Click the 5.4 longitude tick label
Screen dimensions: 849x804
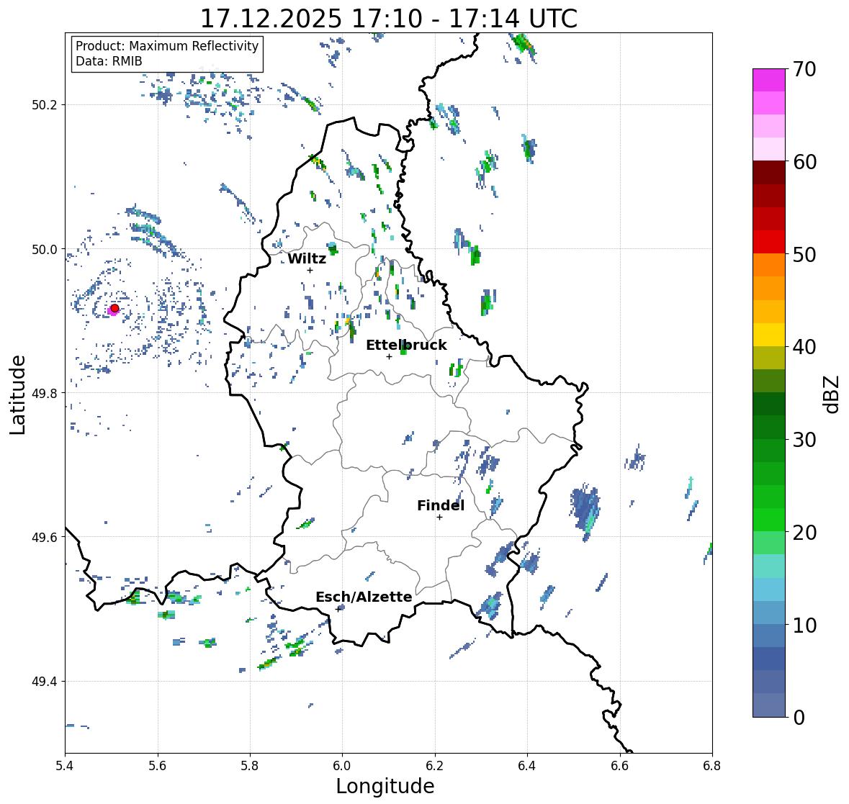tap(65, 766)
